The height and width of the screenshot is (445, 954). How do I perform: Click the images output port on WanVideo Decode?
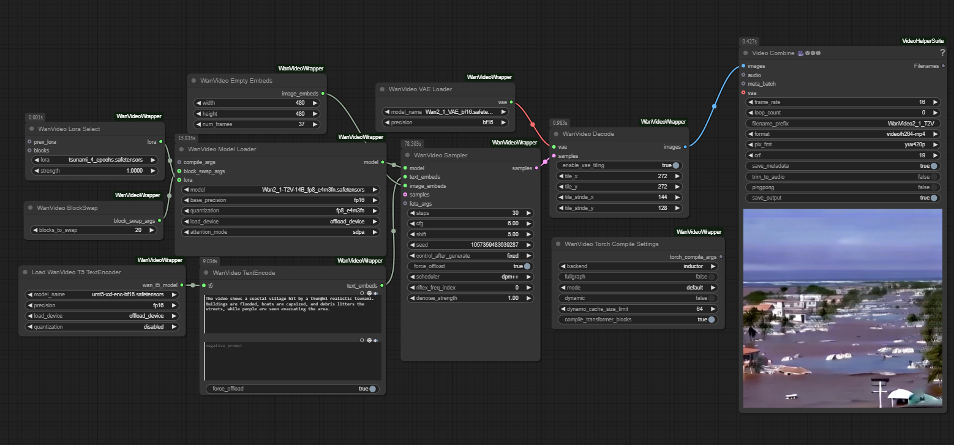(685, 147)
